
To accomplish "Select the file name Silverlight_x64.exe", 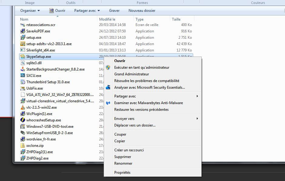I will coord(41,50).
